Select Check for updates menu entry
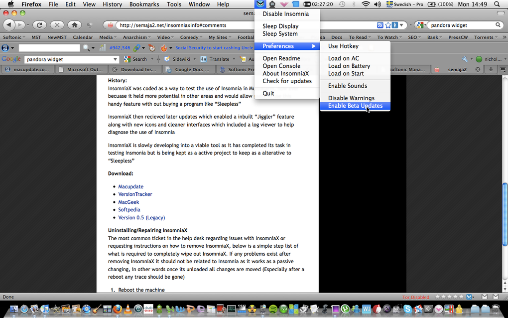 point(287,81)
